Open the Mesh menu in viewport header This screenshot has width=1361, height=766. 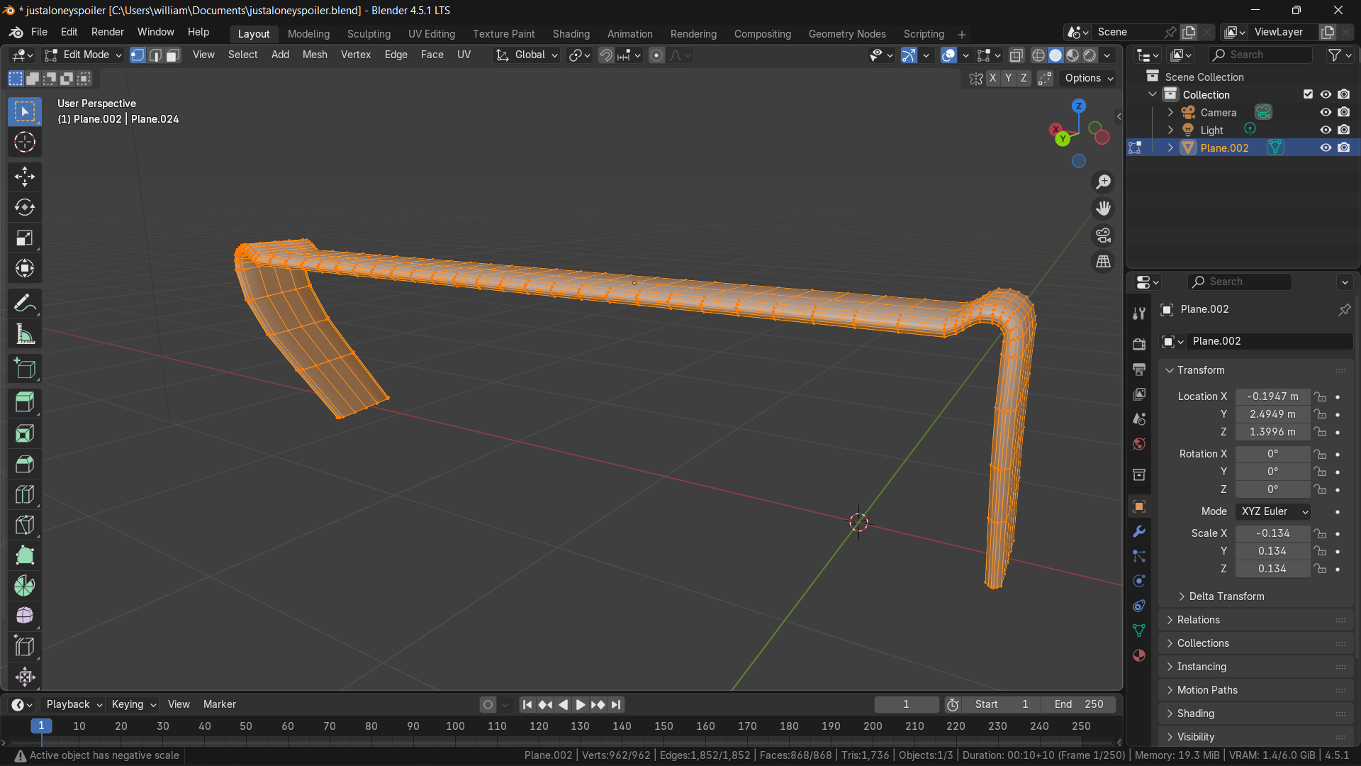click(x=315, y=55)
